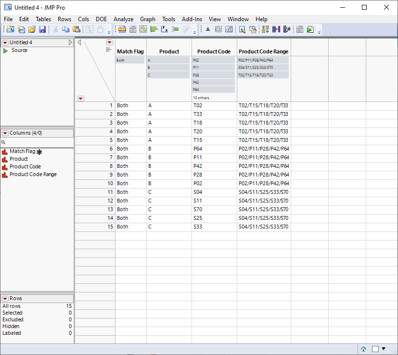398x355 pixels.
Task: Open the Columns panel red triangle menu
Action: click(5, 133)
